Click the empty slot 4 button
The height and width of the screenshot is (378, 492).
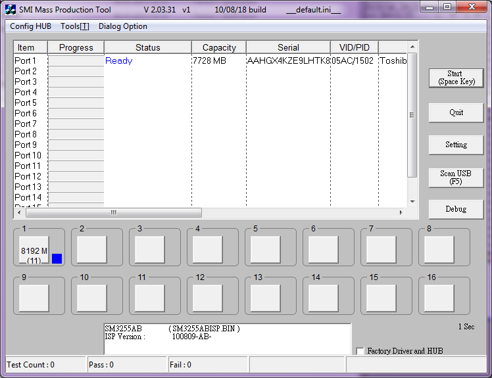coord(208,250)
